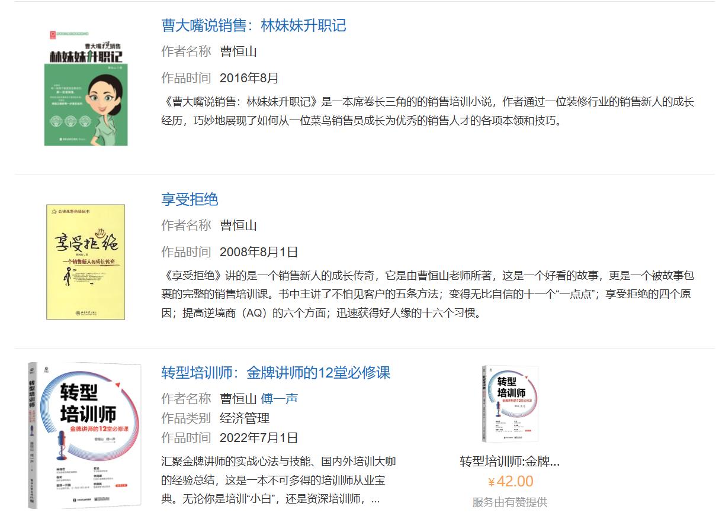
Task: Open 转型培训师：金牌讲师的12堂必修课 title link
Action: click(x=276, y=373)
